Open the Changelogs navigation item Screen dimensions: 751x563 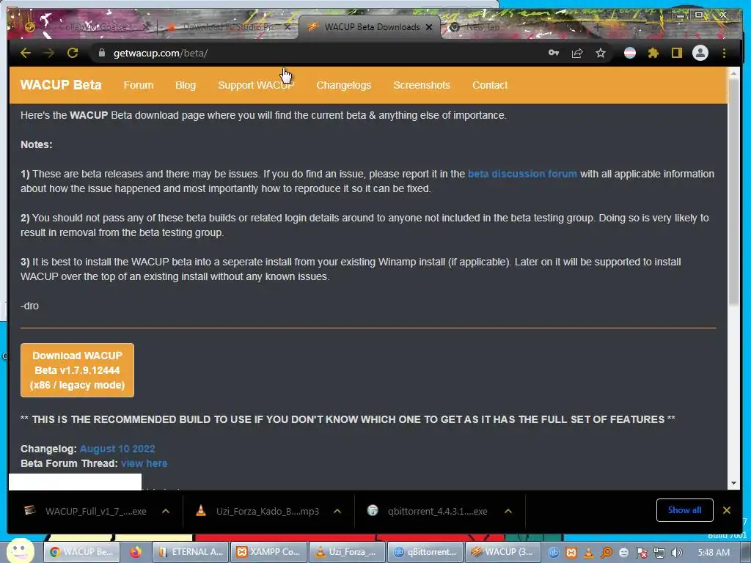tap(343, 85)
